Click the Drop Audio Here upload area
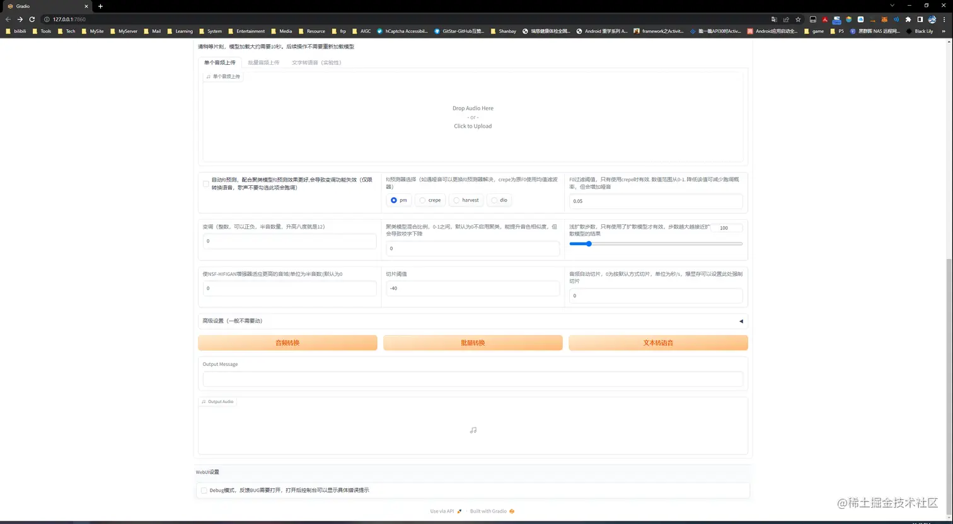Viewport: 953px width, 524px height. [473, 117]
